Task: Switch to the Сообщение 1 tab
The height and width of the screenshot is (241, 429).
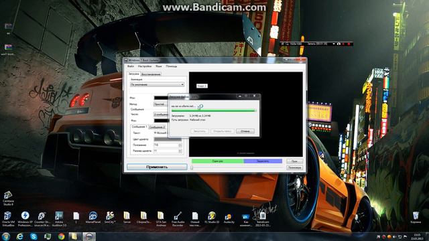Action: coord(139,127)
